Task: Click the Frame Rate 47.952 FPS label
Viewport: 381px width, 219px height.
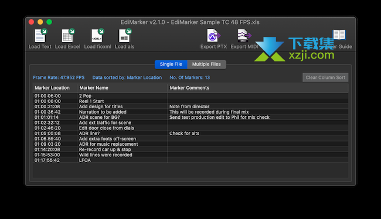Action: [59, 77]
